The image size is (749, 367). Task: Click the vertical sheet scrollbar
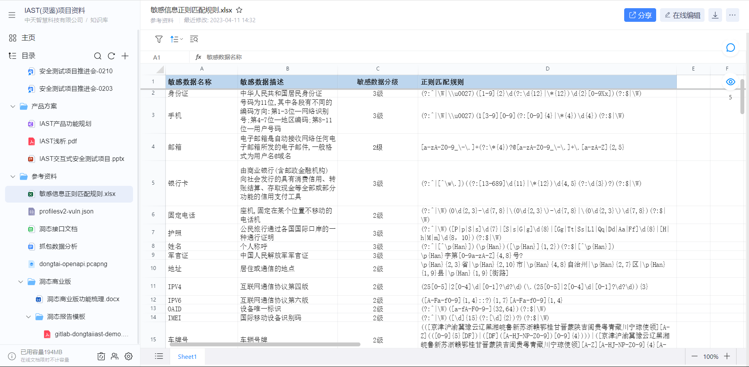[742, 97]
